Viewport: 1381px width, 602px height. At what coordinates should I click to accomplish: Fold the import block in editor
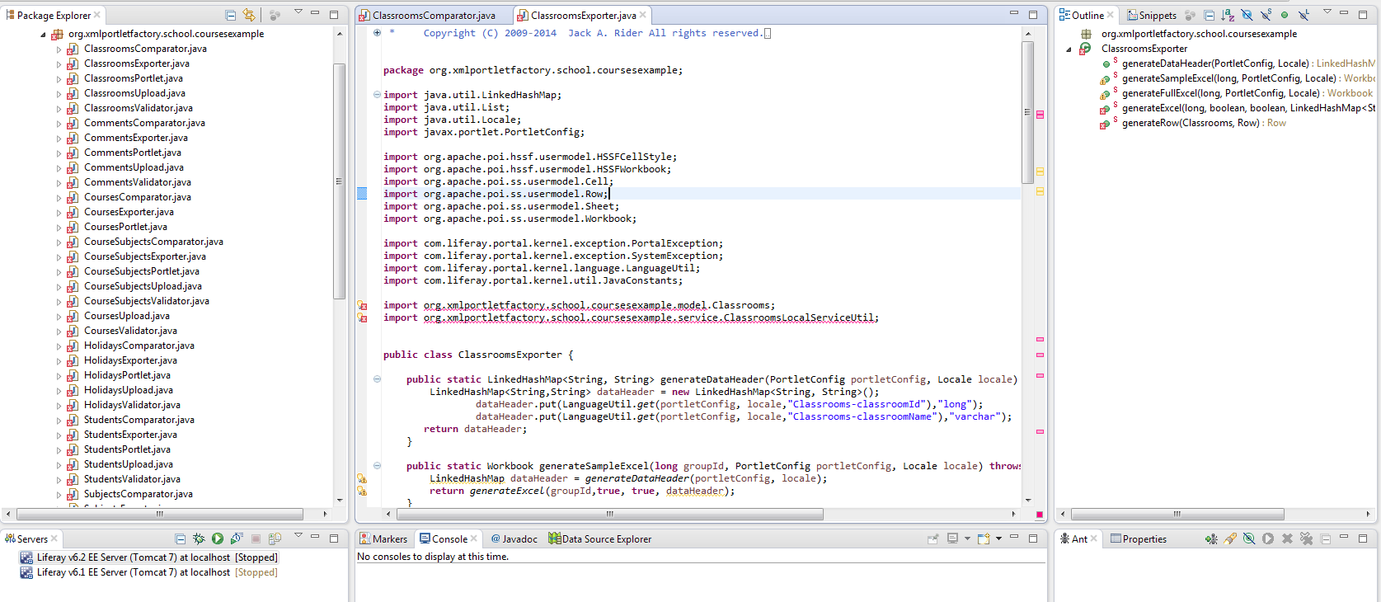[x=377, y=95]
